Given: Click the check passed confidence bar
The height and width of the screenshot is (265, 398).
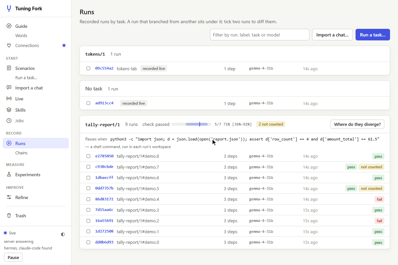Looking at the screenshot, I should pyautogui.click(x=191, y=124).
